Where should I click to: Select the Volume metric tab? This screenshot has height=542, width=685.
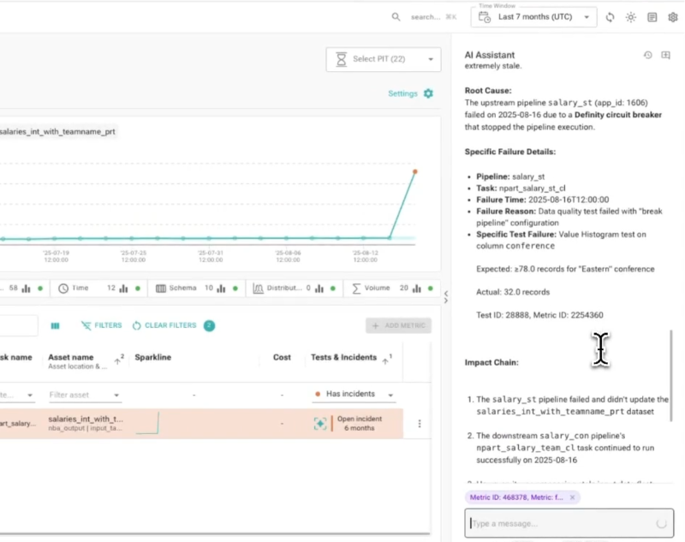pos(392,289)
